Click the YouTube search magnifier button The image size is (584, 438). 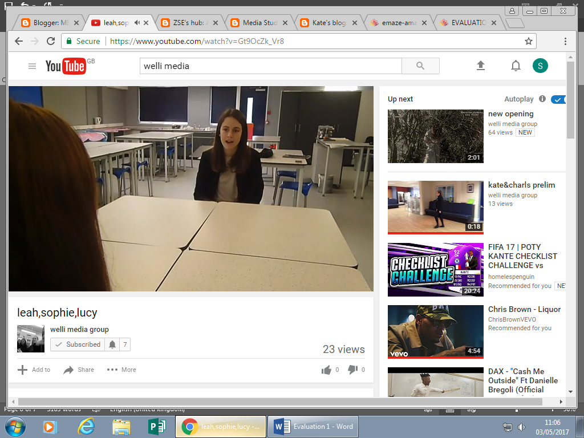click(x=420, y=66)
